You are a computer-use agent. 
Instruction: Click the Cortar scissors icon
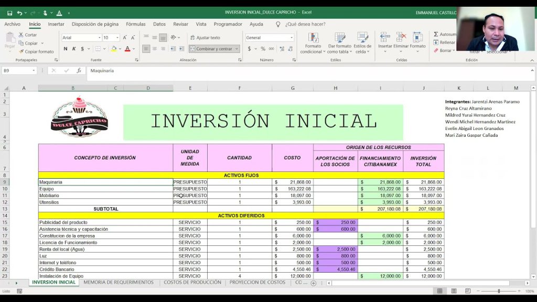pos(21,35)
